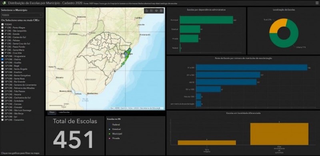Filter by the 201 a 500 blue bar
Image resolution: width=320 pixels, height=156 pixels.
point(228,75)
